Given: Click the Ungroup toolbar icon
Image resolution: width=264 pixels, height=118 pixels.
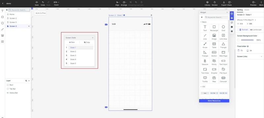Looking at the screenshot, I should pyautogui.click(x=136, y=2).
